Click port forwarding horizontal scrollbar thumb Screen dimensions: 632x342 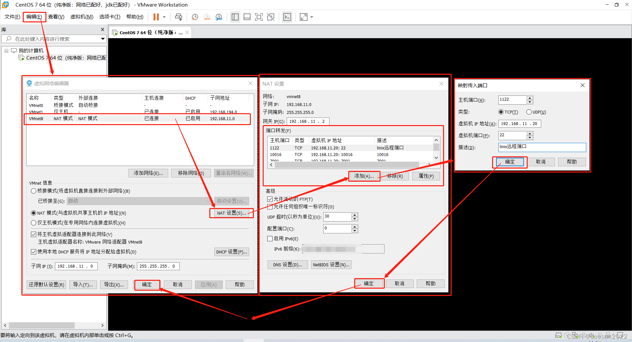(x=347, y=165)
